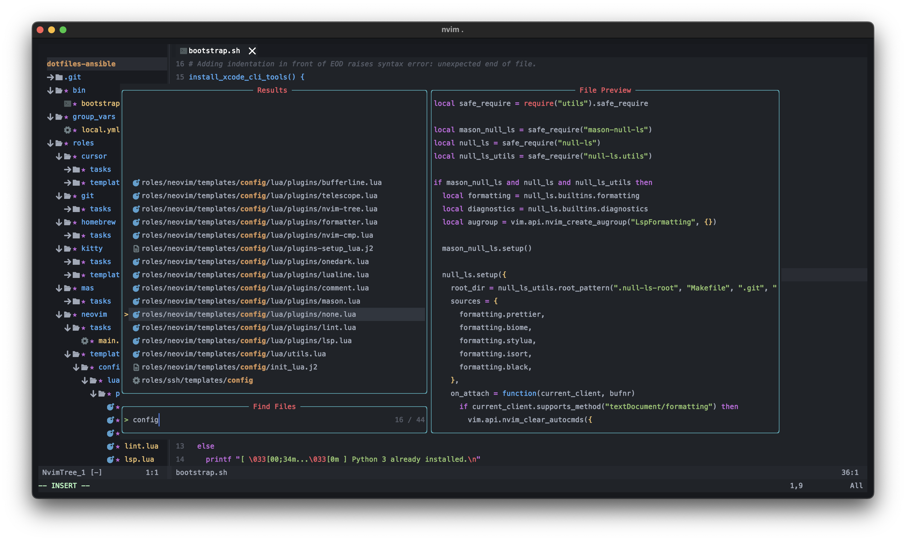Select the plugins/lint.lua result
This screenshot has height=541, width=906.
click(x=275, y=327)
